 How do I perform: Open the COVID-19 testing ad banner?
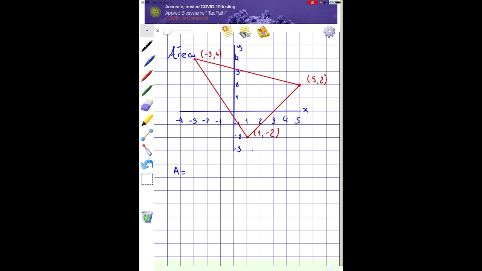tap(241, 12)
